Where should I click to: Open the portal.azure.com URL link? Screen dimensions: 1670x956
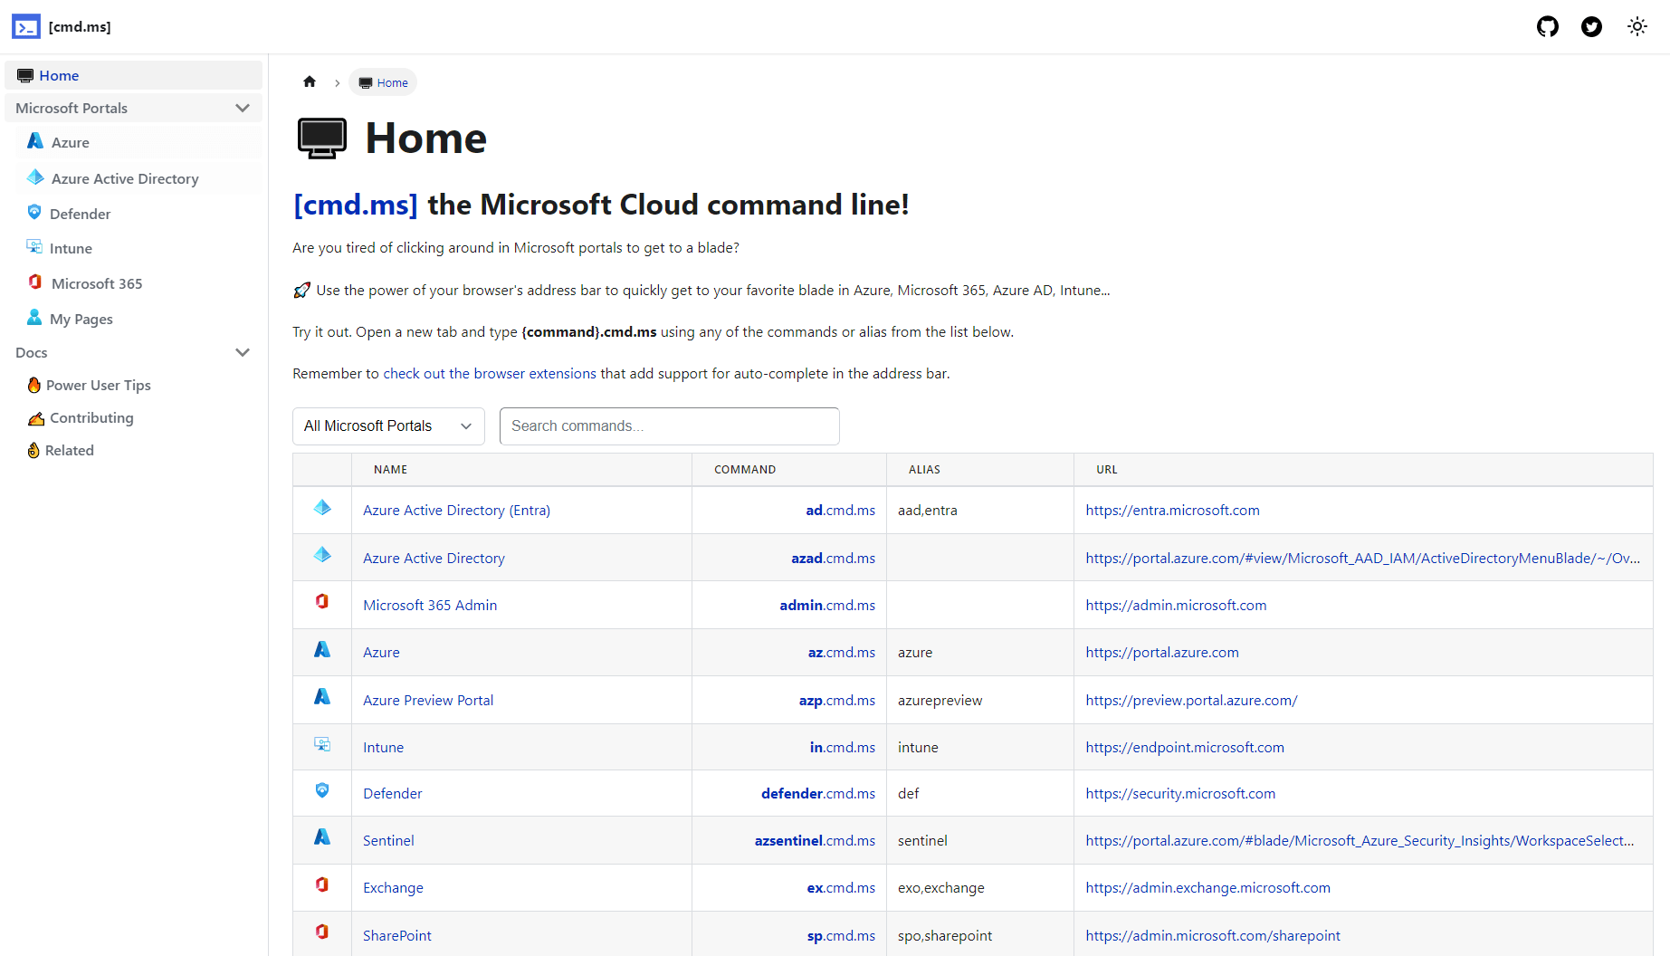tap(1162, 653)
